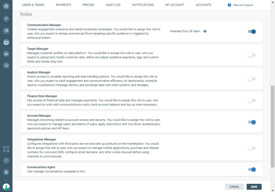Screen dimensions: 275x192
Task: Open the people audience icon in the sidebar
Action: (x=6, y=42)
